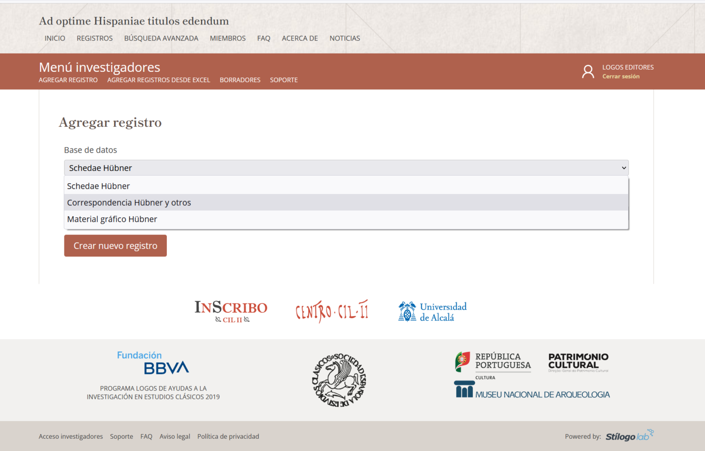
Task: Click the user profile icon
Action: [588, 71]
